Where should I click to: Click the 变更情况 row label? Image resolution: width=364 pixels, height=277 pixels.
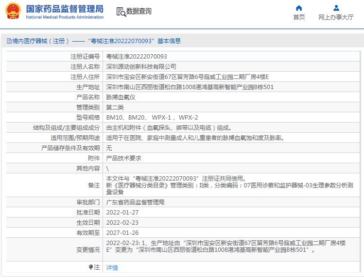click(x=88, y=250)
